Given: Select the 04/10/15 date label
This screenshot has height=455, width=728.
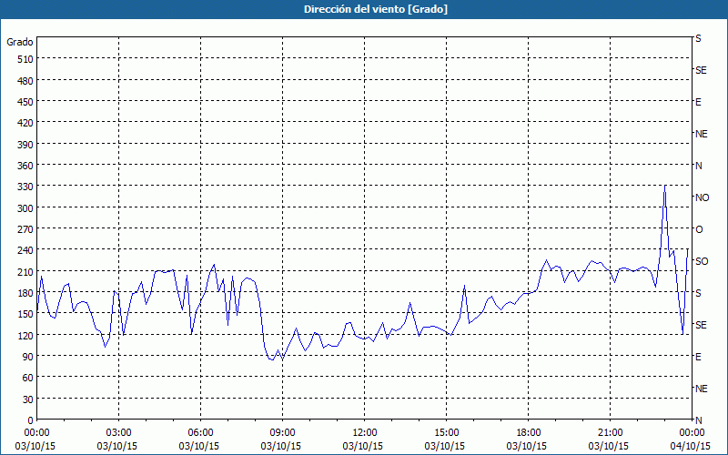Looking at the screenshot, I should coord(691,446).
